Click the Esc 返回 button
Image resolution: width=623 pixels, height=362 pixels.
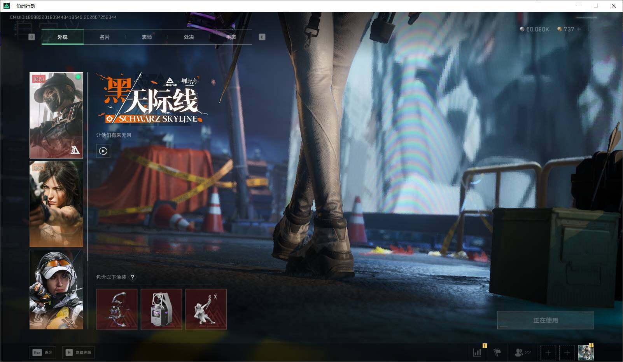point(42,352)
